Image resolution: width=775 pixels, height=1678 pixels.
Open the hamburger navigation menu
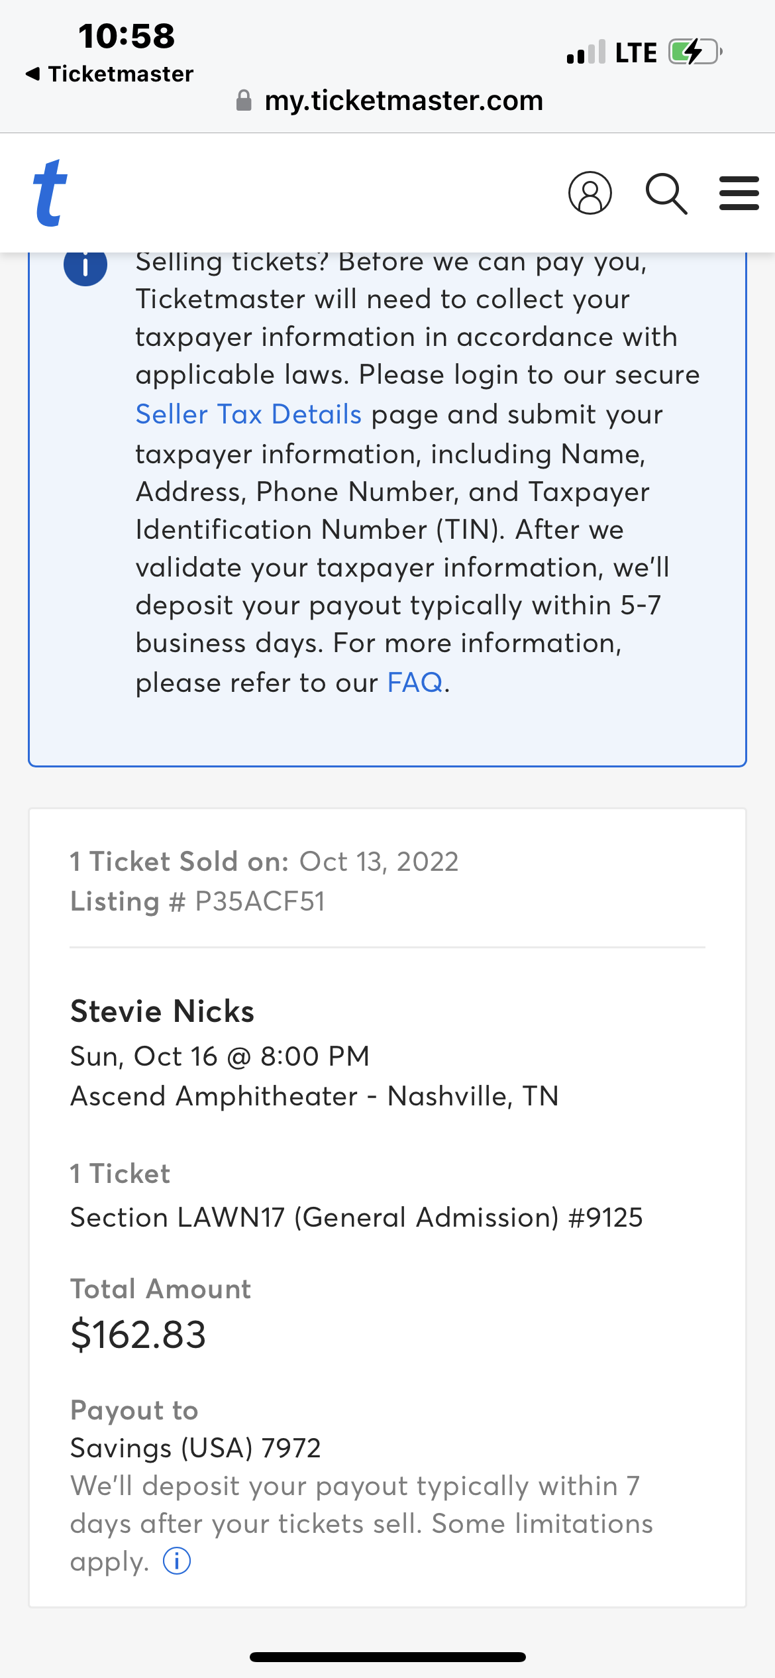(739, 193)
